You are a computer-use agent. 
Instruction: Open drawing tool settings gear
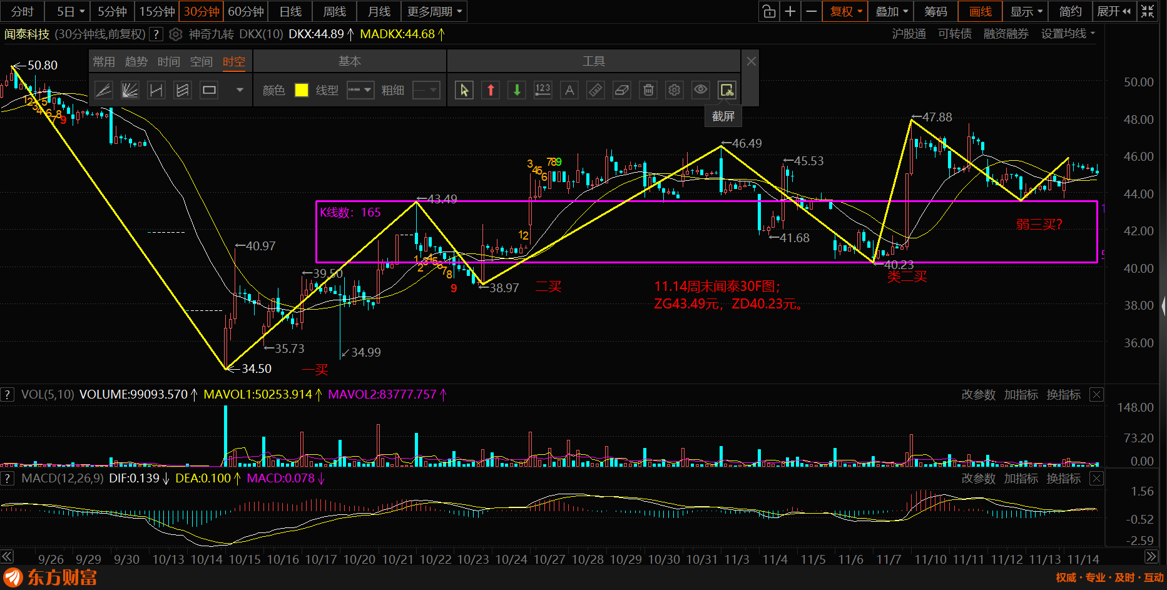coord(674,90)
